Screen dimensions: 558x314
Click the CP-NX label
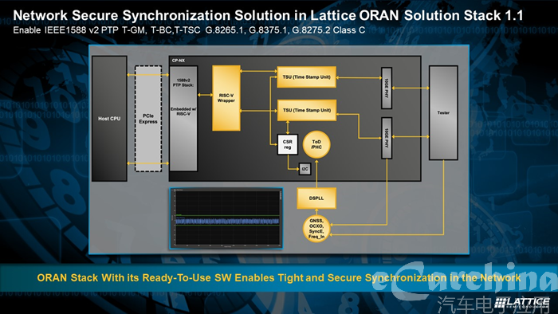click(x=179, y=61)
